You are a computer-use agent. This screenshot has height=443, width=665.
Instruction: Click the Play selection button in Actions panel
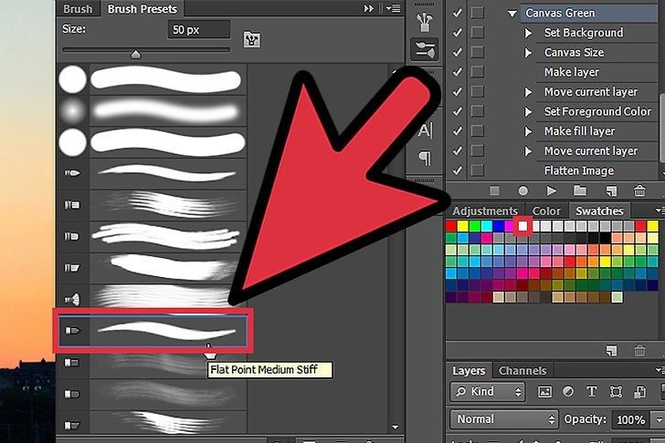click(x=552, y=191)
